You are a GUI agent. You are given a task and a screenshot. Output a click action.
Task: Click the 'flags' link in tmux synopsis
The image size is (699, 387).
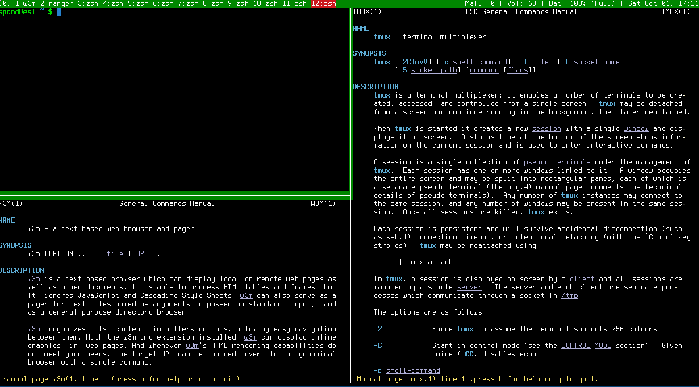point(518,70)
